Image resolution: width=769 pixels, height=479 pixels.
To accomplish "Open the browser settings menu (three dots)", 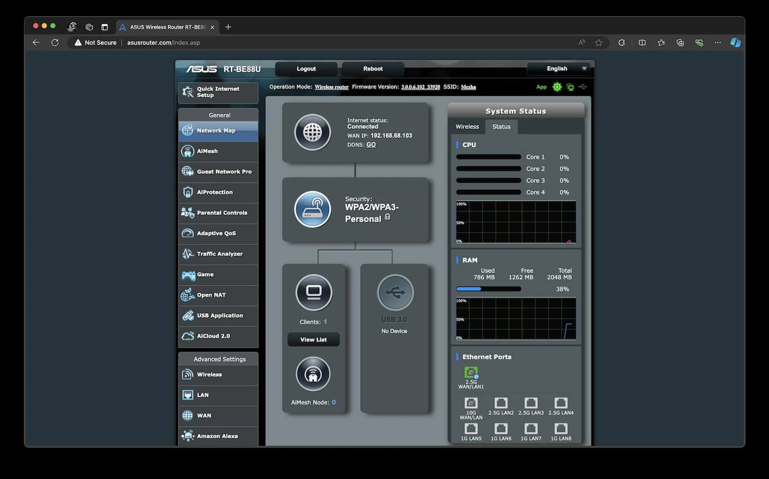I will pyautogui.click(x=717, y=42).
